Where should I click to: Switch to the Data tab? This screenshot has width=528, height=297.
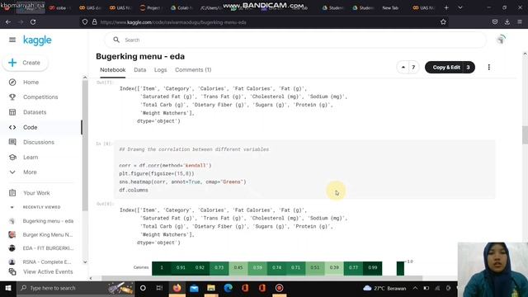click(x=139, y=70)
